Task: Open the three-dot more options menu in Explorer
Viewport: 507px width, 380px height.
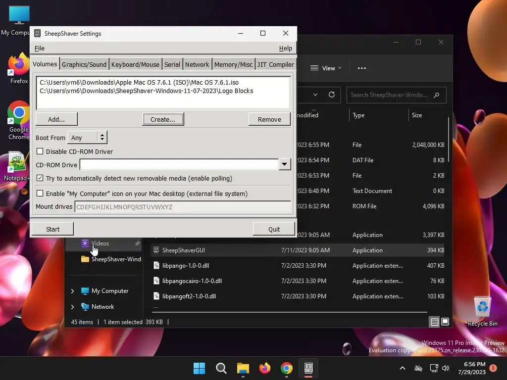Action: tap(362, 68)
